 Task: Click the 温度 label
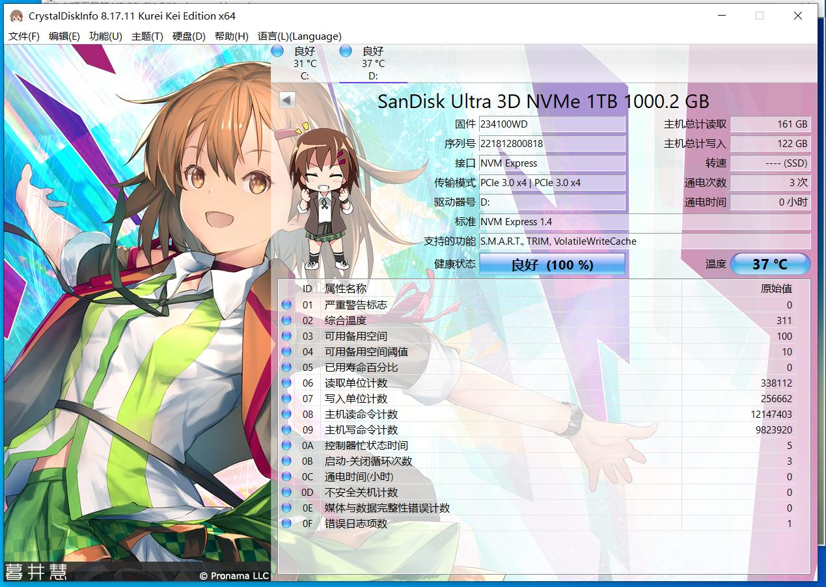(x=716, y=264)
